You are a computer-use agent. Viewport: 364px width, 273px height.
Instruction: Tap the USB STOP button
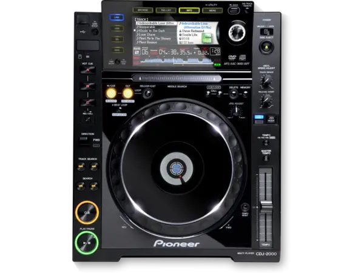point(95,32)
